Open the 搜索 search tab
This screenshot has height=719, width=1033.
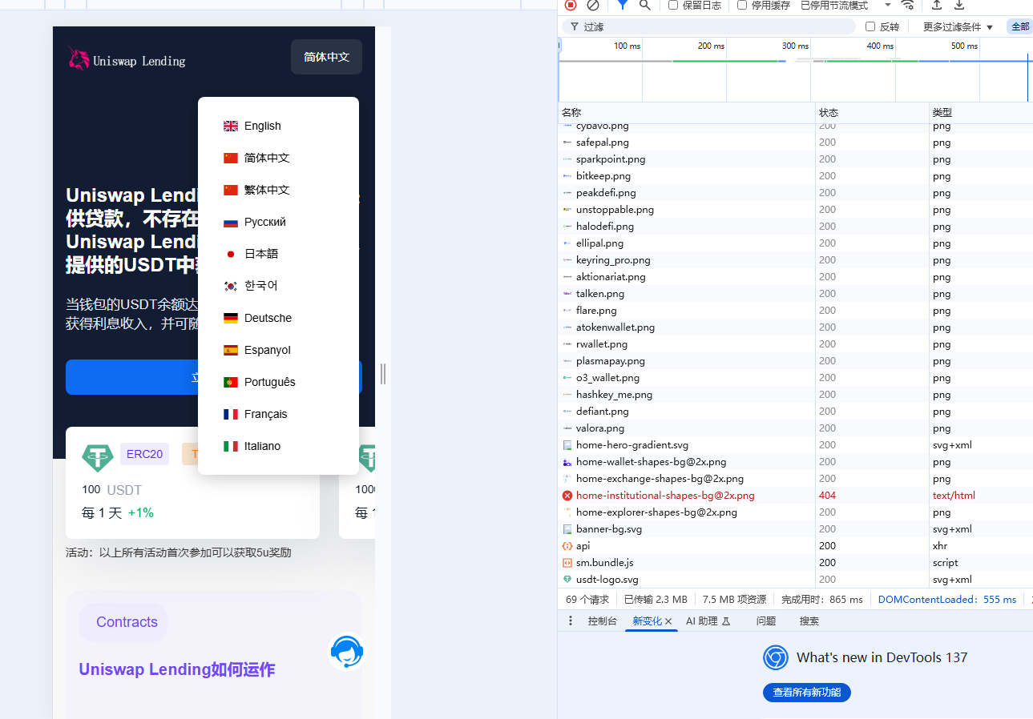(809, 621)
